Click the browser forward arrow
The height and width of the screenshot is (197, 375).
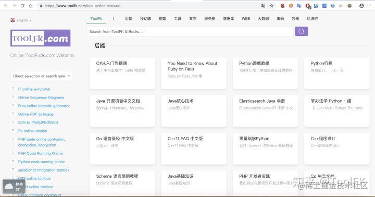click(14, 6)
